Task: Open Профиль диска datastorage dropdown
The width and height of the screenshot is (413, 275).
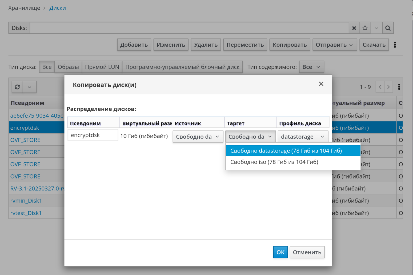Action: tap(303, 137)
